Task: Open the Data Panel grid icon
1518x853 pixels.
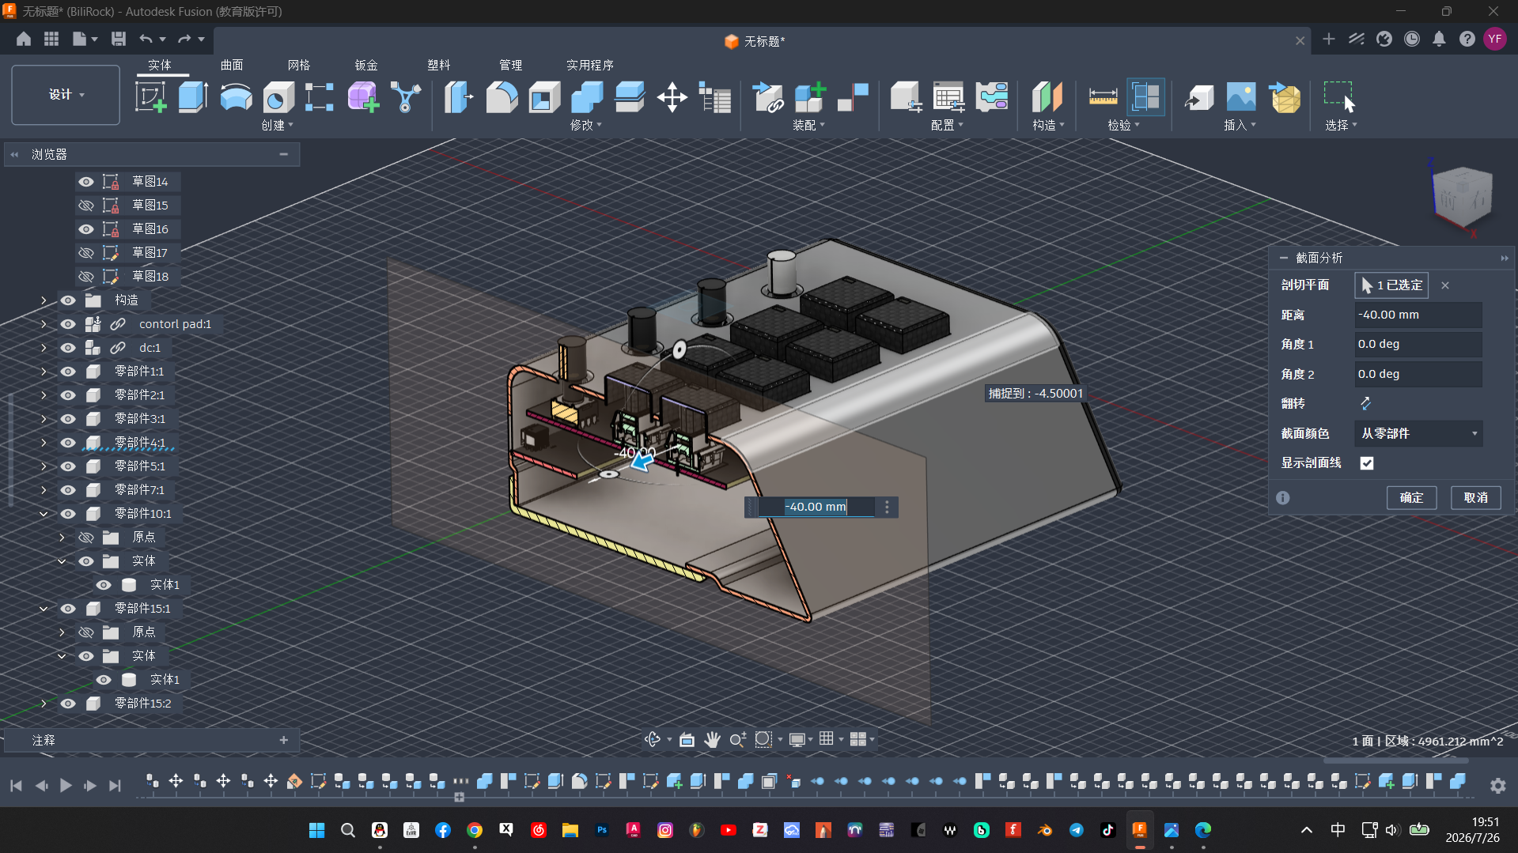Action: coord(51,39)
